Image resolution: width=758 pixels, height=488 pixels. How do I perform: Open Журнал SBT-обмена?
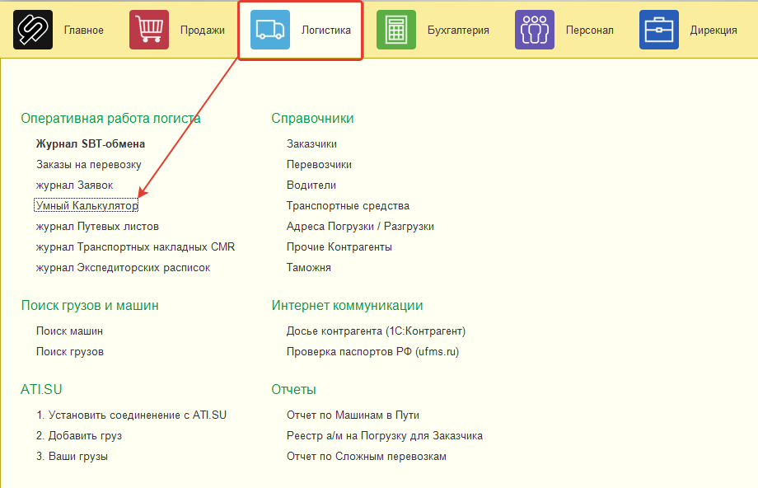[91, 143]
